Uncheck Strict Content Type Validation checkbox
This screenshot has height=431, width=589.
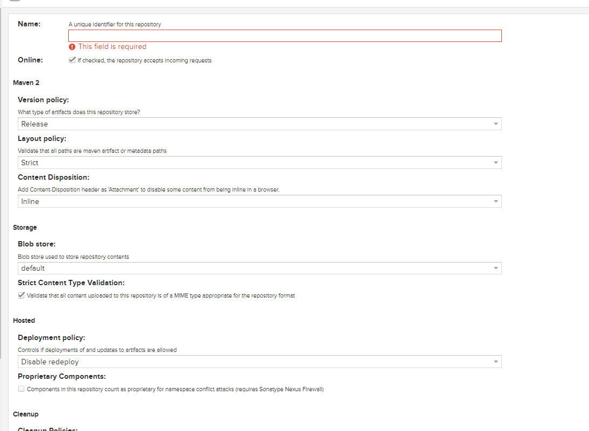[22, 295]
